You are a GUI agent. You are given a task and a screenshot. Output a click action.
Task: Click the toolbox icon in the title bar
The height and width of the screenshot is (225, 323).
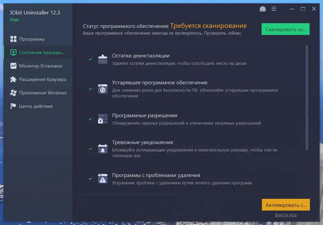point(263,9)
